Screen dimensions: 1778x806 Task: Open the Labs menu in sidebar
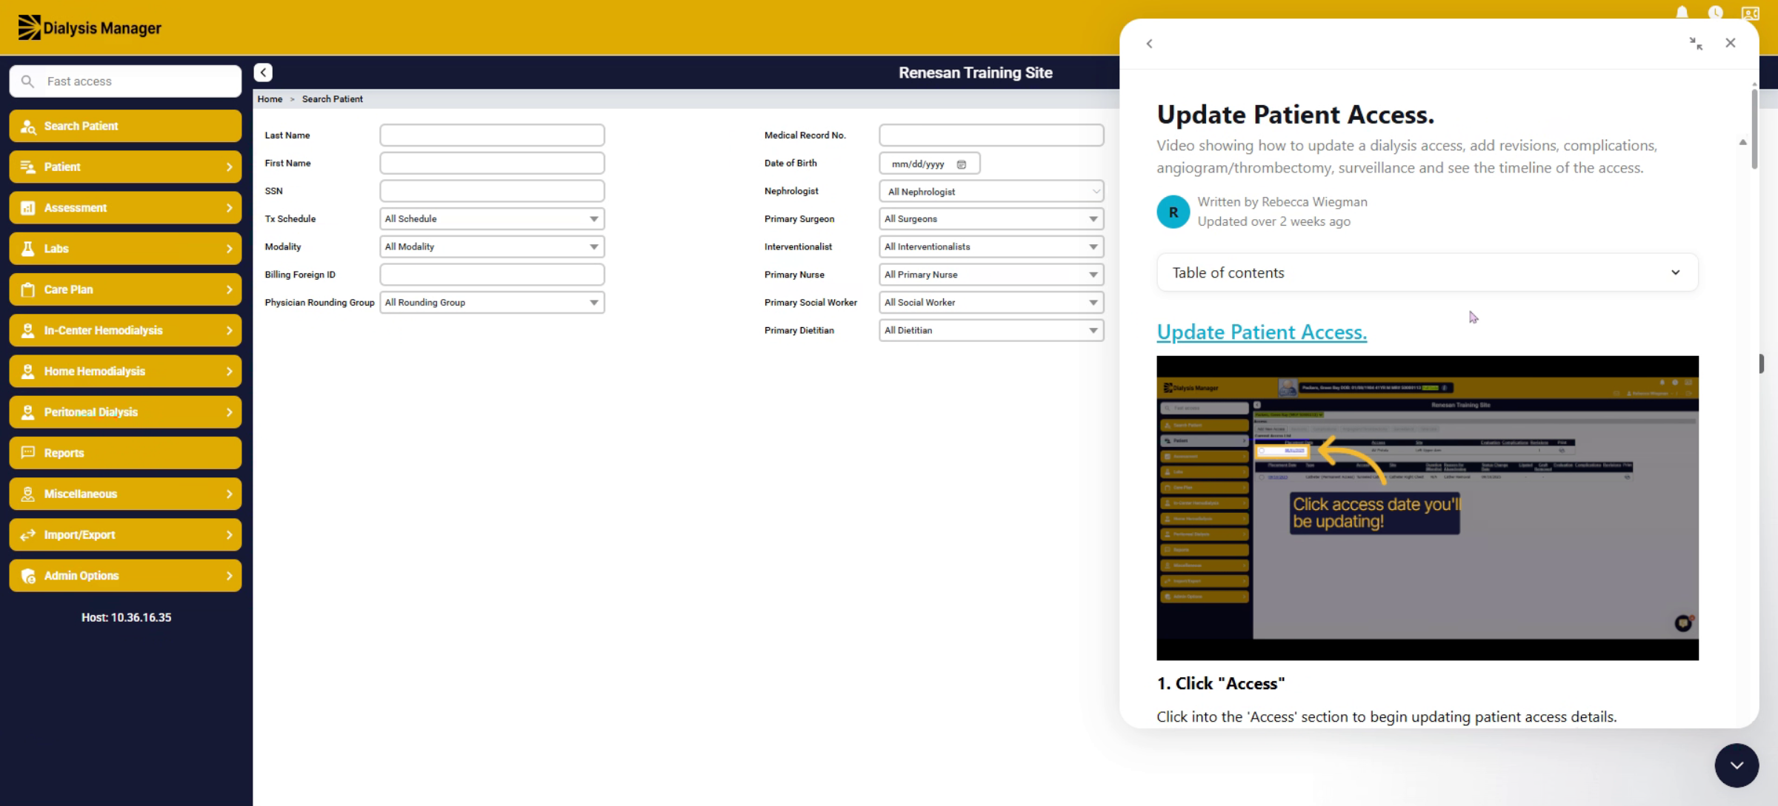pos(125,249)
